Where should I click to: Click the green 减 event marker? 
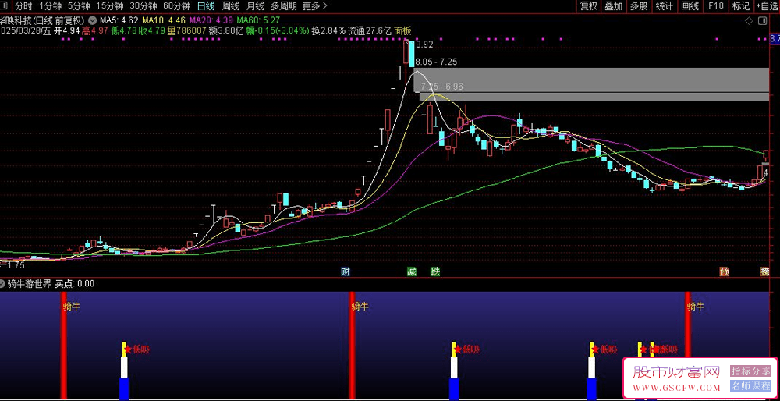412,271
